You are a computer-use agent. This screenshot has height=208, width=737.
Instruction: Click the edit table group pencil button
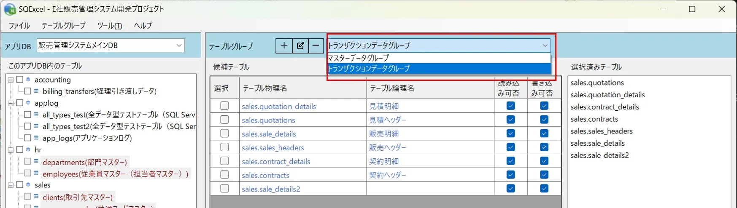tap(300, 45)
